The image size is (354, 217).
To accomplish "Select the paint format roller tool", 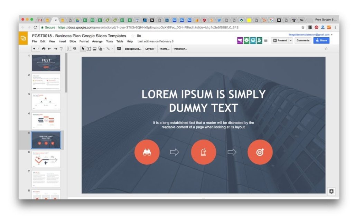I will pyautogui.click(x=61, y=49).
